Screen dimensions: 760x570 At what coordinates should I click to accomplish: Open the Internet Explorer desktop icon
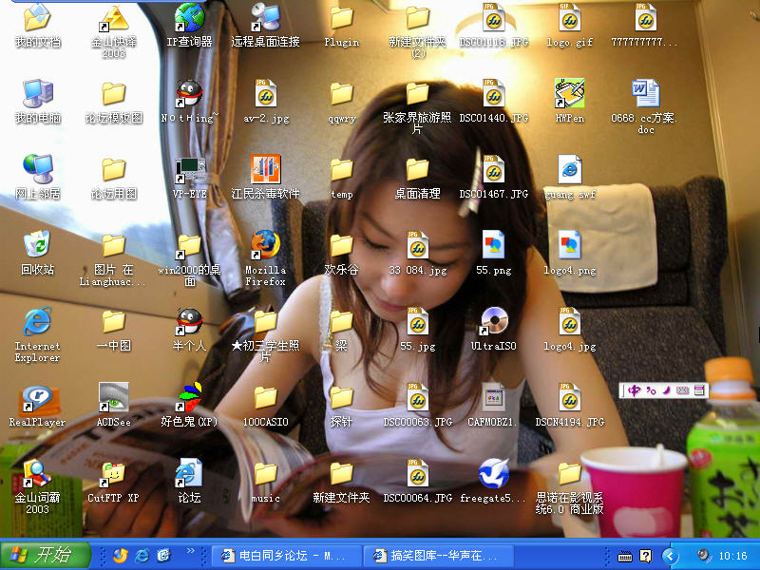pyautogui.click(x=37, y=323)
